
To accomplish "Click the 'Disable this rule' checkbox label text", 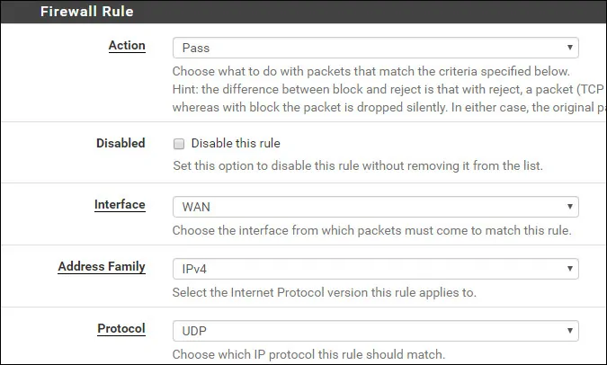I will [x=236, y=144].
